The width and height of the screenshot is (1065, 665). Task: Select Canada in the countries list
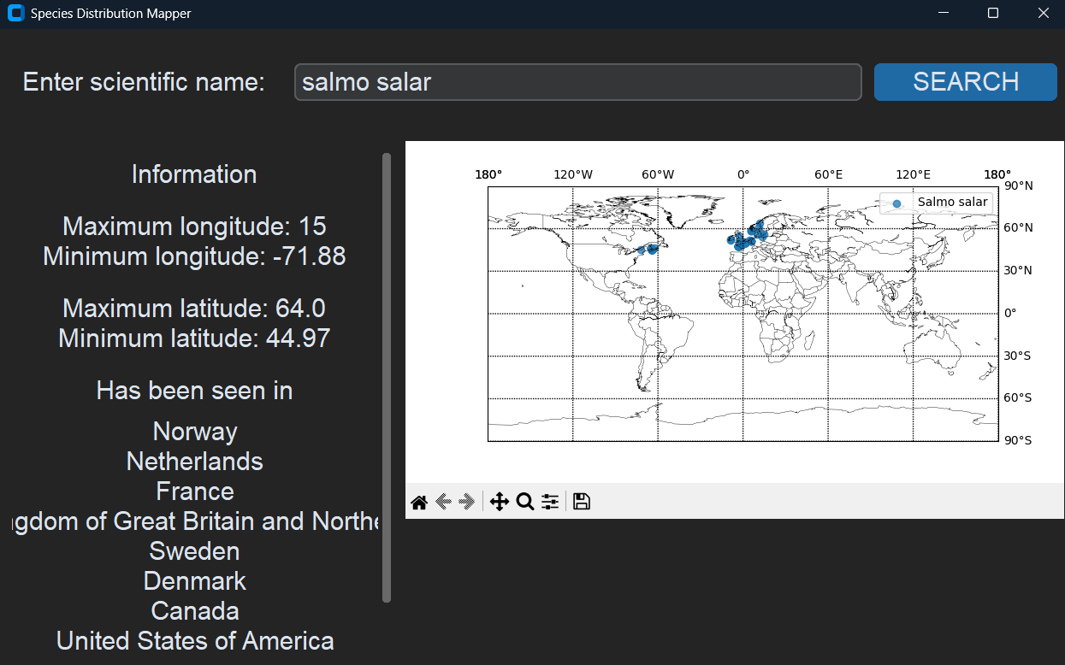195,611
